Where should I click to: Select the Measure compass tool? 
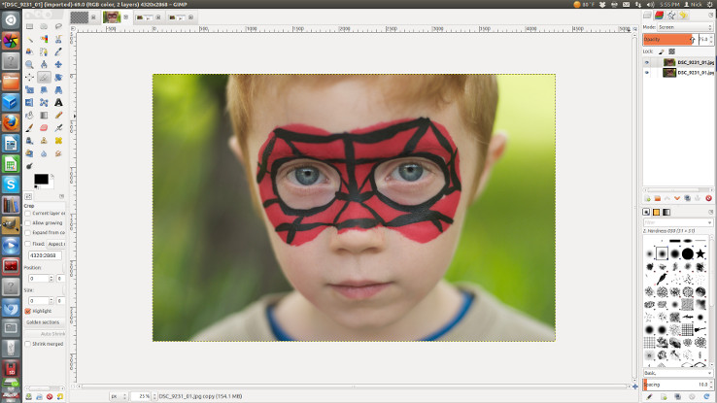(x=44, y=64)
